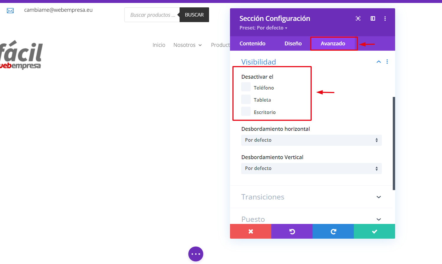Switch to the Contenido tab
The height and width of the screenshot is (264, 442).
(x=252, y=44)
